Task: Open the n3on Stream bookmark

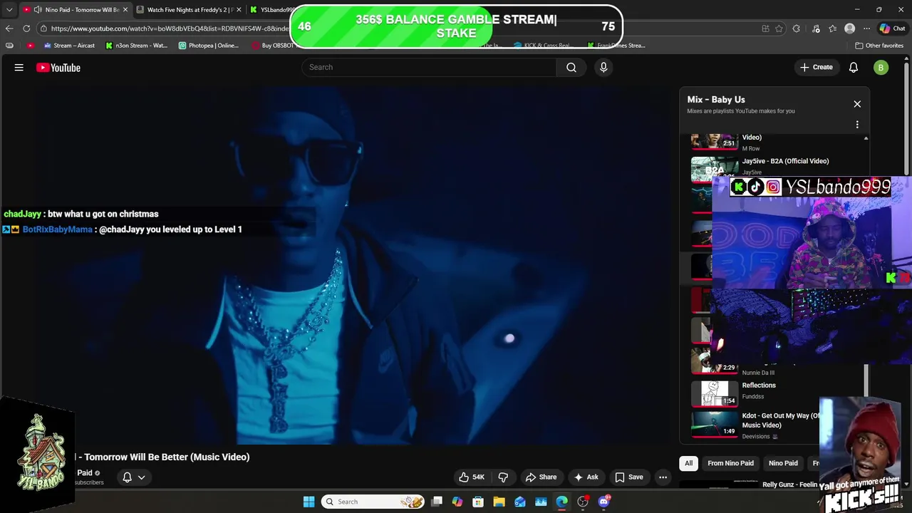Action: click(137, 46)
